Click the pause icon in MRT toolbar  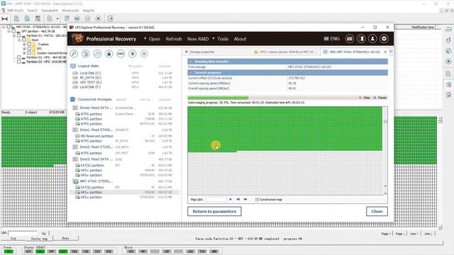point(88,19)
